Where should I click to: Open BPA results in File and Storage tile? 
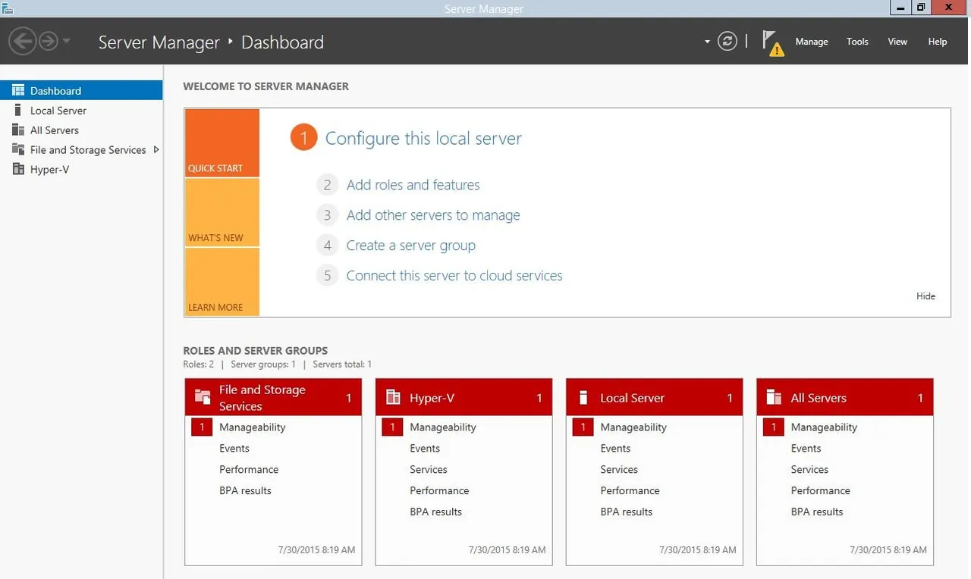point(245,491)
